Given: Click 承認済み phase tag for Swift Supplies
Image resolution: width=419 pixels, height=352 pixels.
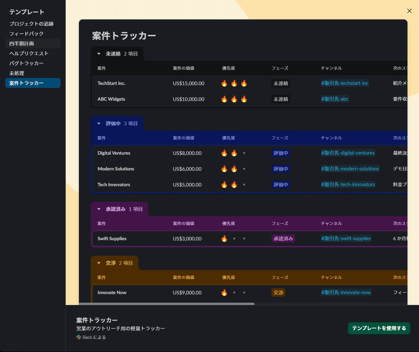Looking at the screenshot, I should coord(283,238).
